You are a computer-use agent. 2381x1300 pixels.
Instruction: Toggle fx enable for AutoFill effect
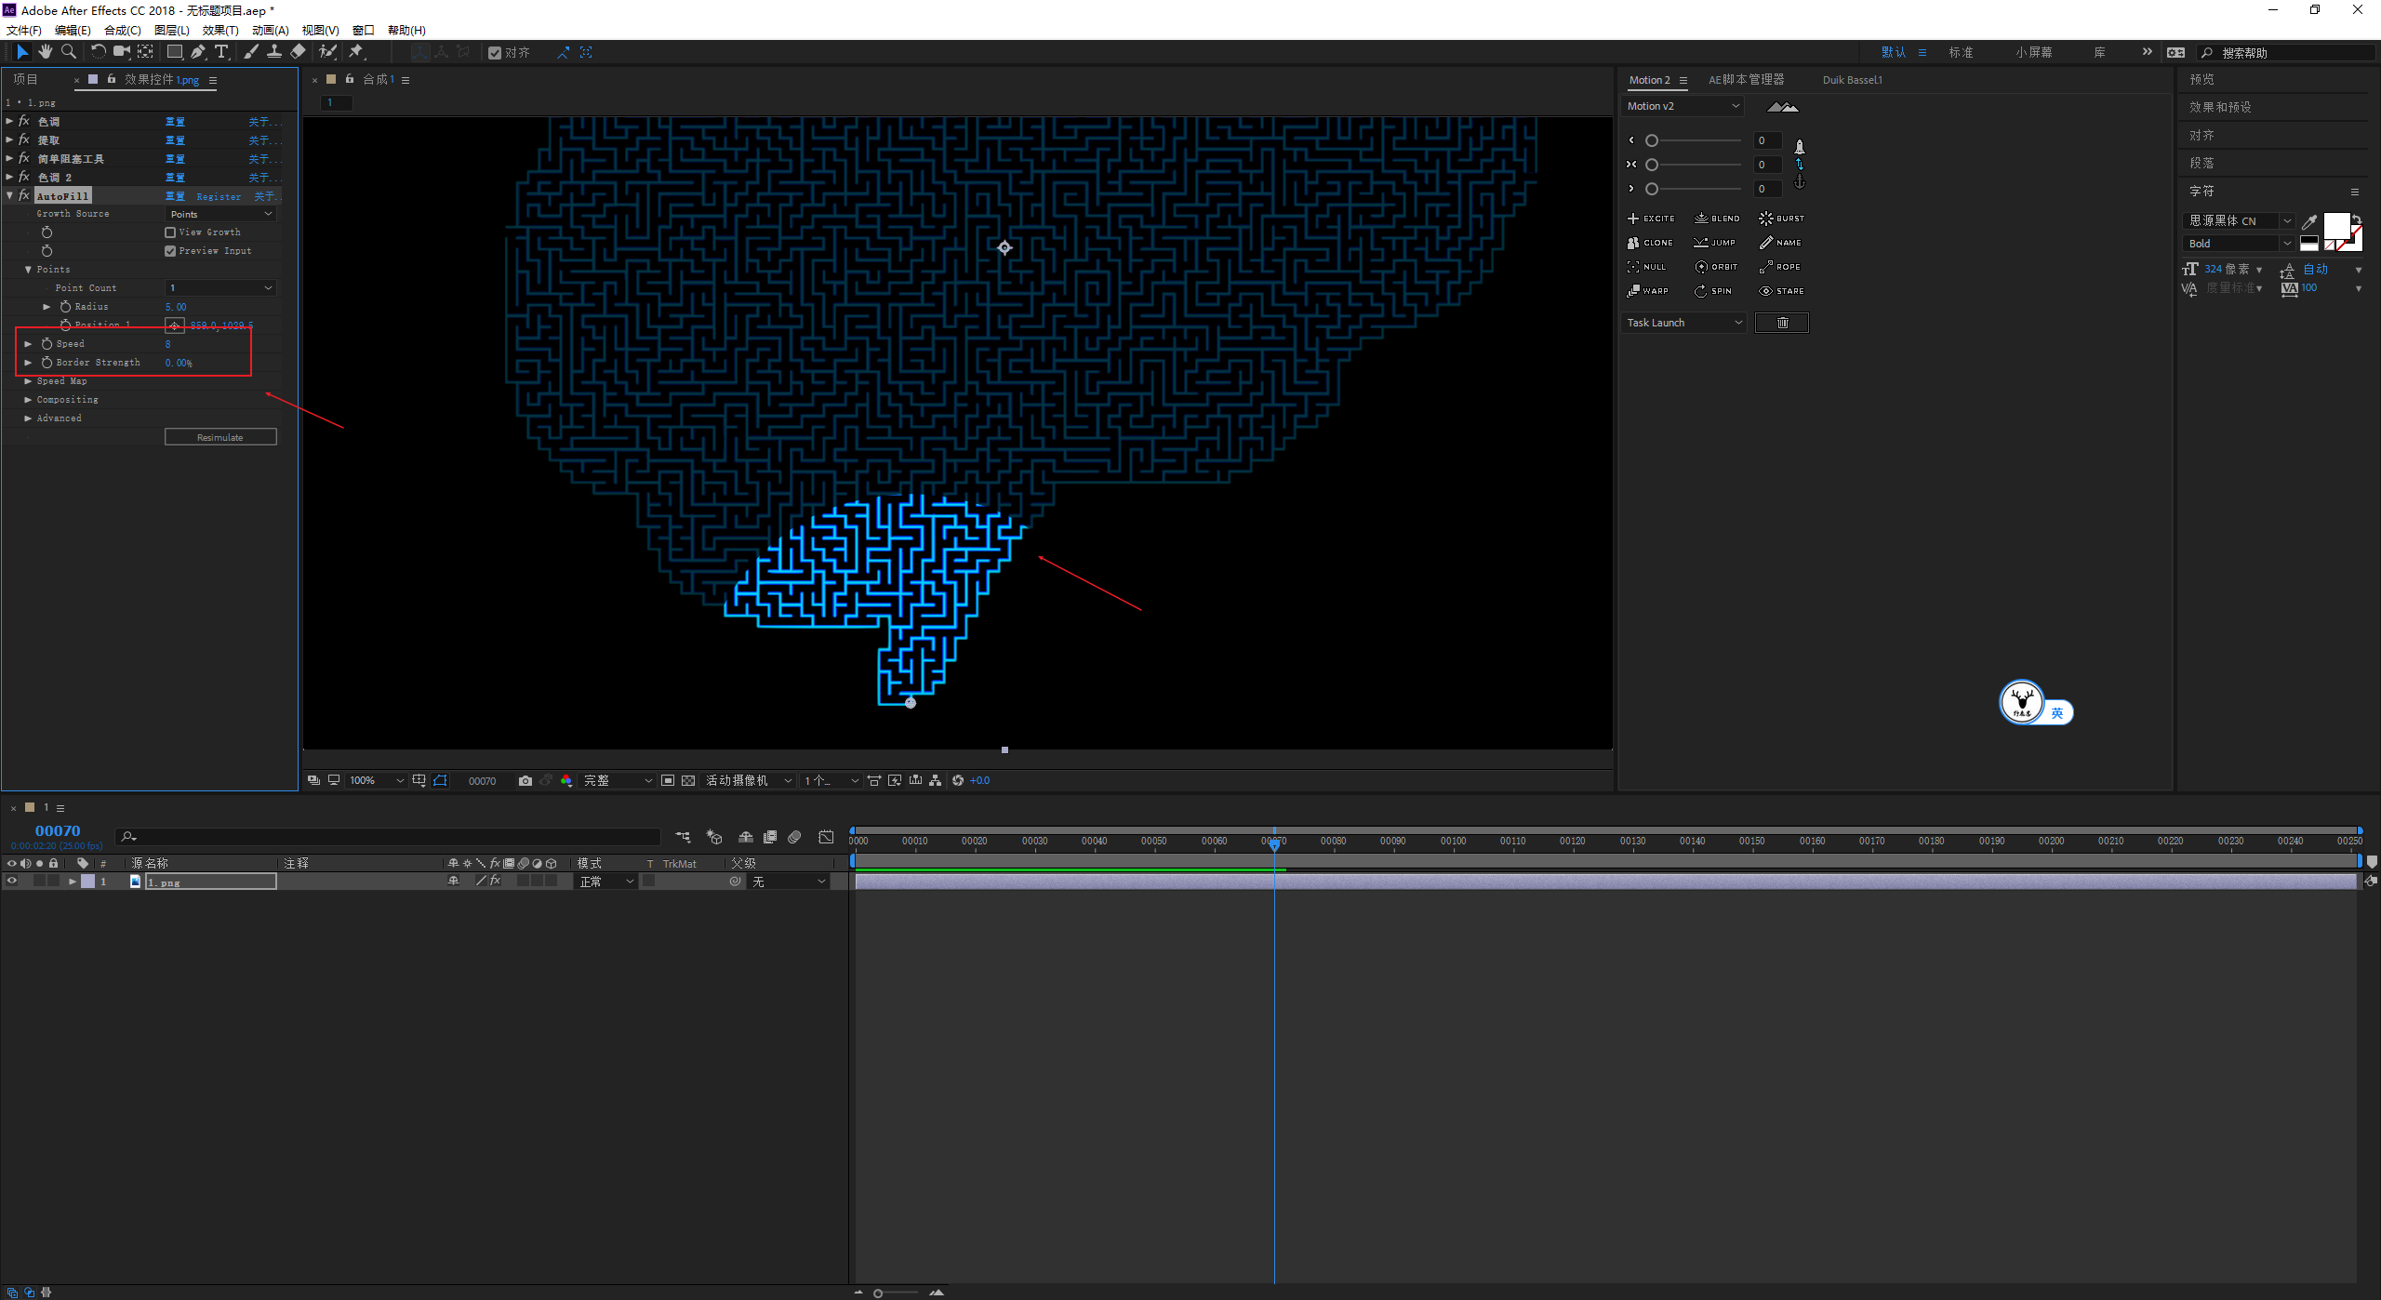(24, 195)
